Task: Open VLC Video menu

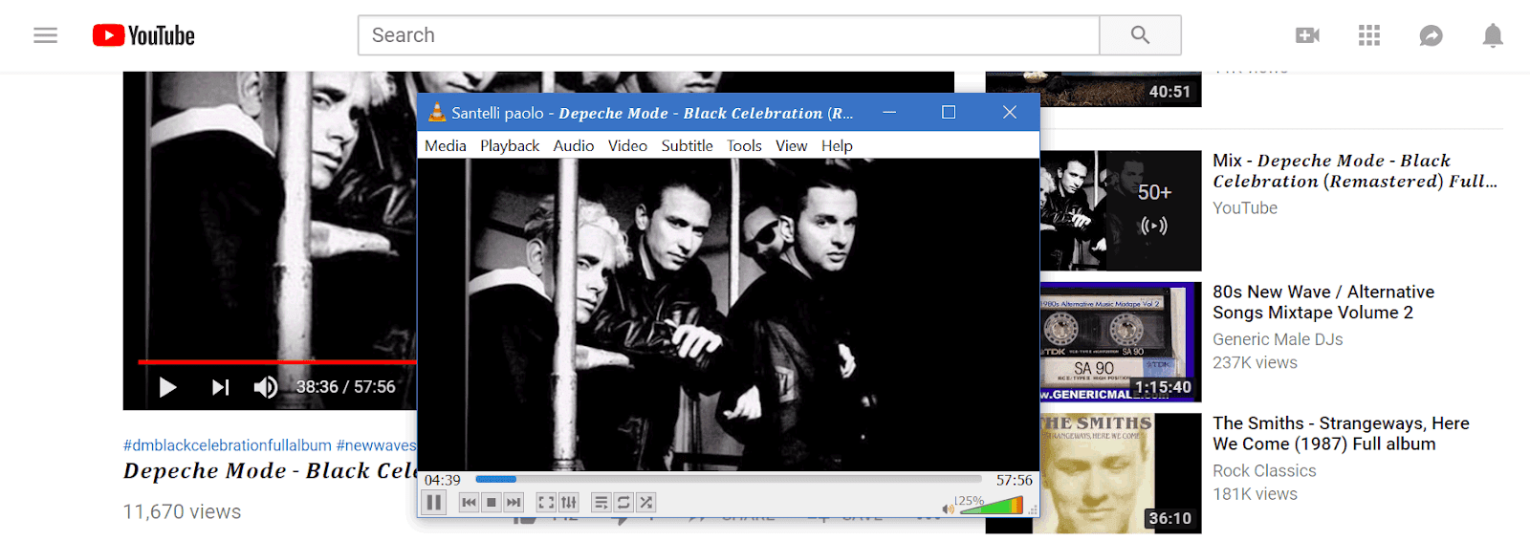Action: 627,145
